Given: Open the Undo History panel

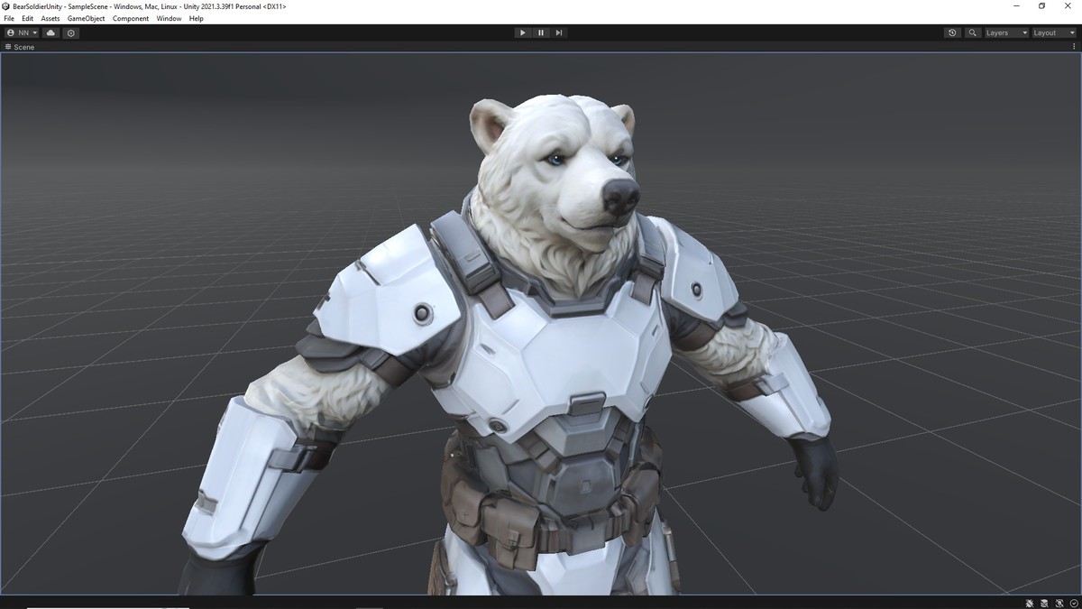Looking at the screenshot, I should coord(952,32).
